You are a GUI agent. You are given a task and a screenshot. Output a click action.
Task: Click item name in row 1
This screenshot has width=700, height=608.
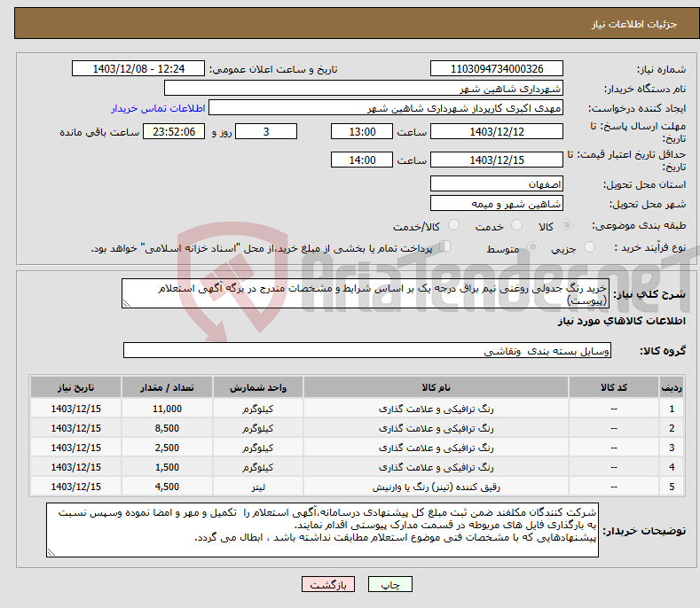click(x=437, y=409)
